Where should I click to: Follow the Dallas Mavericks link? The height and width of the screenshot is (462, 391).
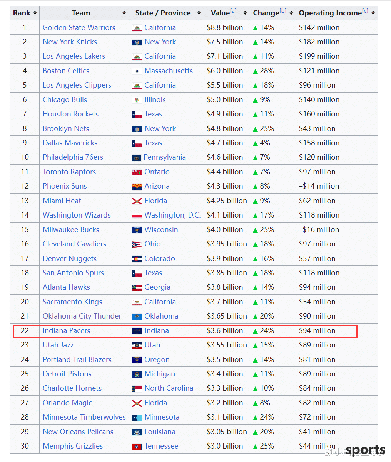click(x=70, y=143)
